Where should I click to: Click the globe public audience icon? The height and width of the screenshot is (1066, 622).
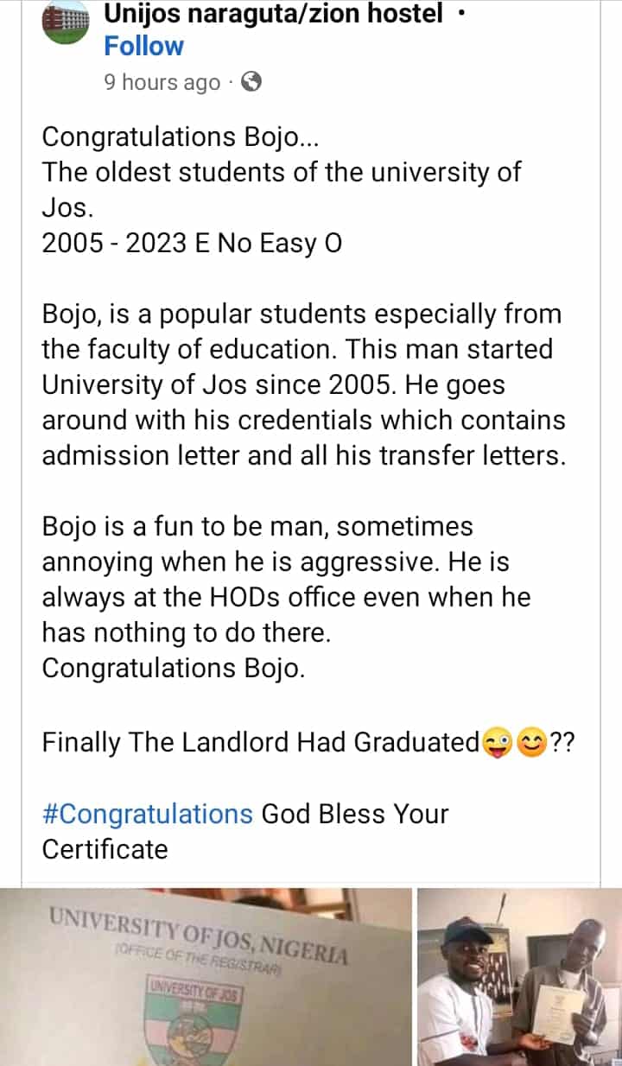251,82
